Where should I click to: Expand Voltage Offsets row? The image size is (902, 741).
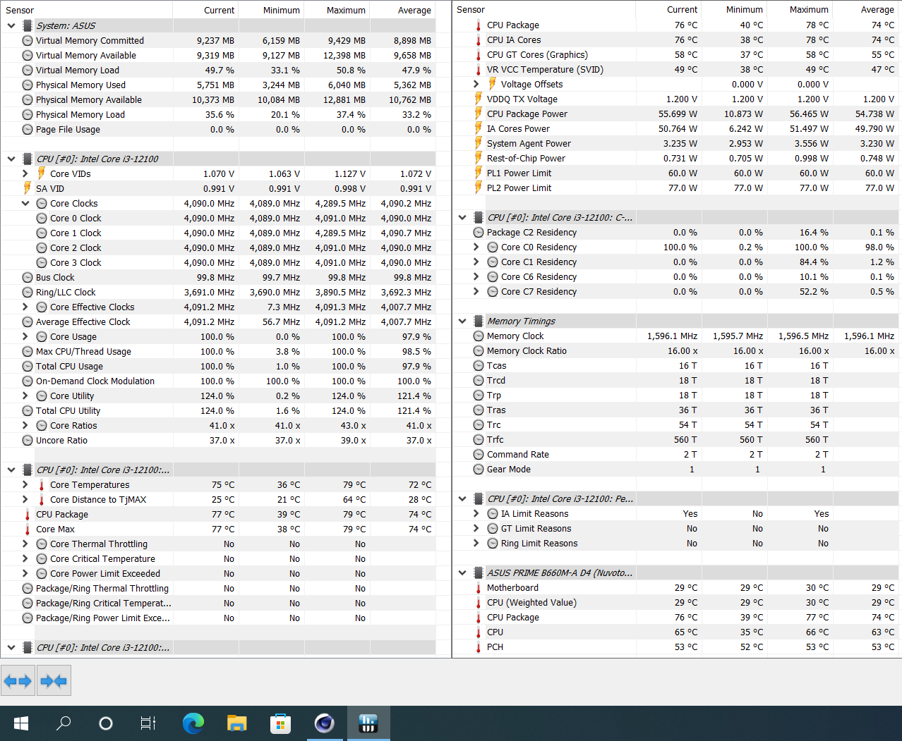point(476,84)
